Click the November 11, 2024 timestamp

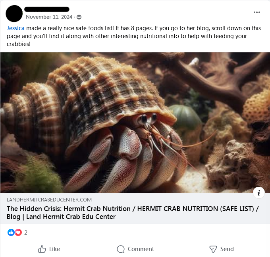(49, 17)
